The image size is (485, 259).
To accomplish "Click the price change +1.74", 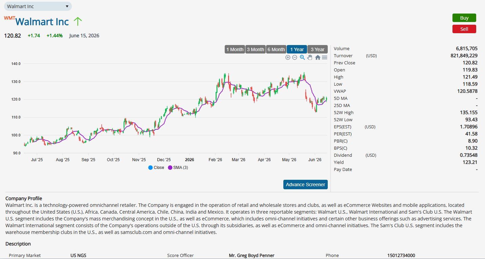I will pos(34,36).
